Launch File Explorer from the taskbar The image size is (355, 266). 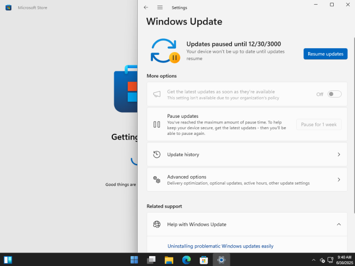pyautogui.click(x=169, y=260)
